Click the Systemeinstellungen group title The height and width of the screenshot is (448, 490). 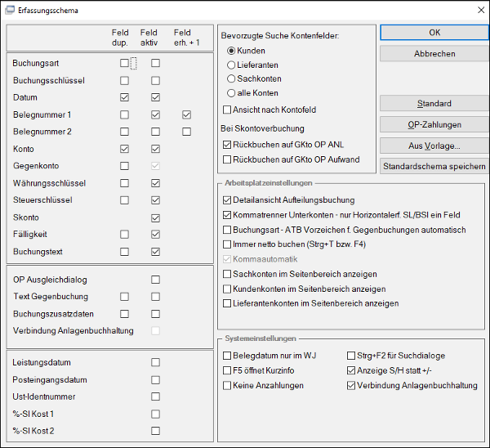(261, 338)
